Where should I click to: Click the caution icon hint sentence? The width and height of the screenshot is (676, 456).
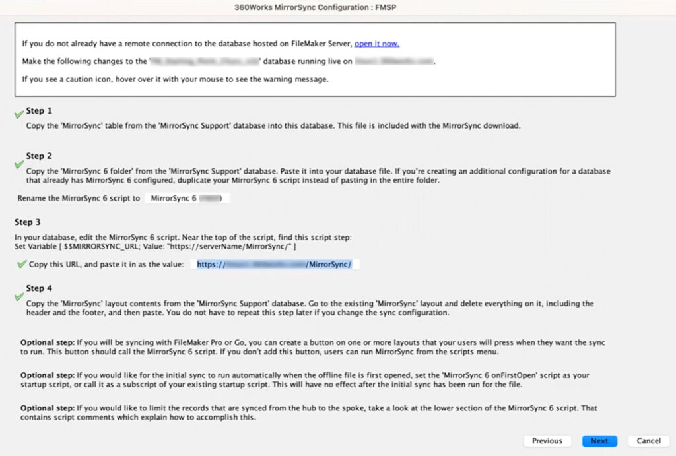coord(176,79)
